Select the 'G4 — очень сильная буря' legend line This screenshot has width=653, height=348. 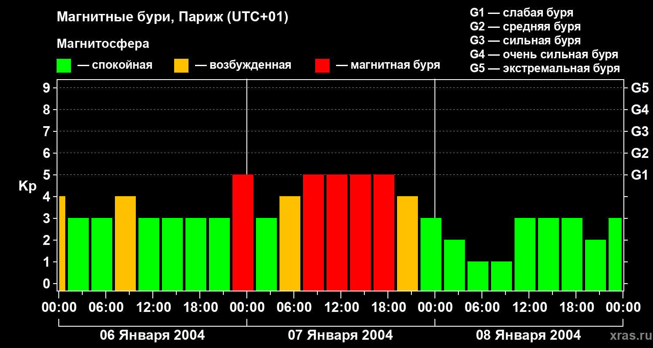(544, 54)
